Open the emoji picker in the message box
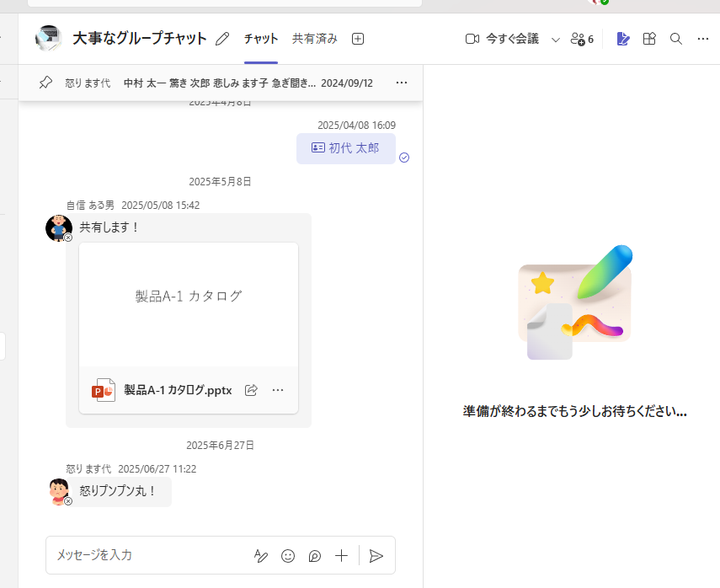Viewport: 720px width, 588px height. click(288, 556)
